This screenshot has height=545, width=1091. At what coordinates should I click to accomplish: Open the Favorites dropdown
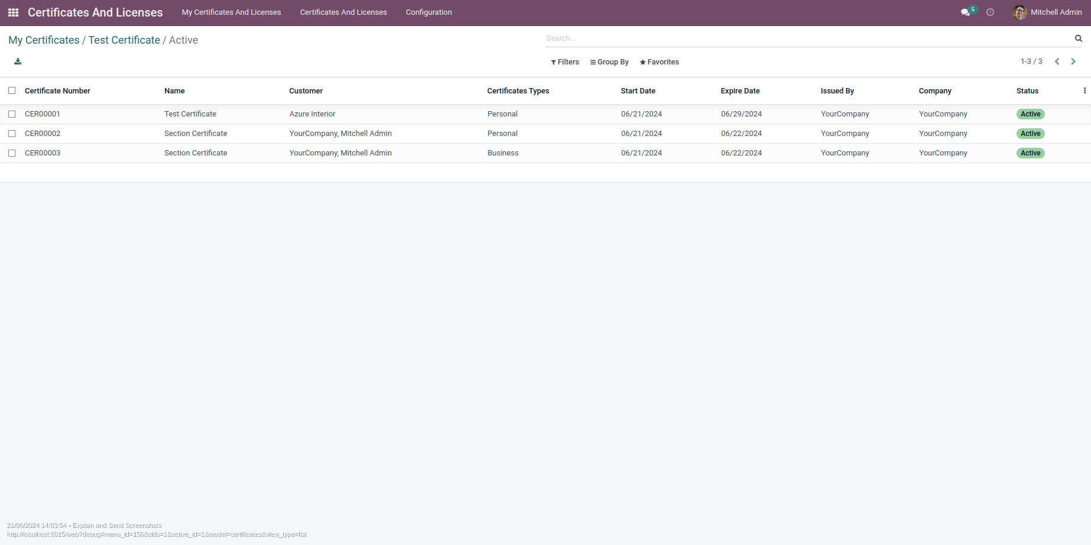(659, 62)
